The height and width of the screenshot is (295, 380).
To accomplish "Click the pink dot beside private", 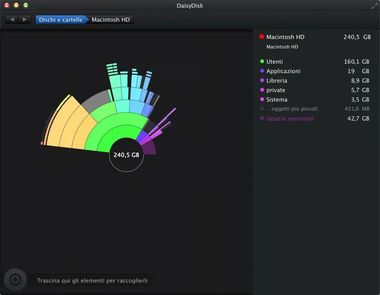I will tap(261, 90).
